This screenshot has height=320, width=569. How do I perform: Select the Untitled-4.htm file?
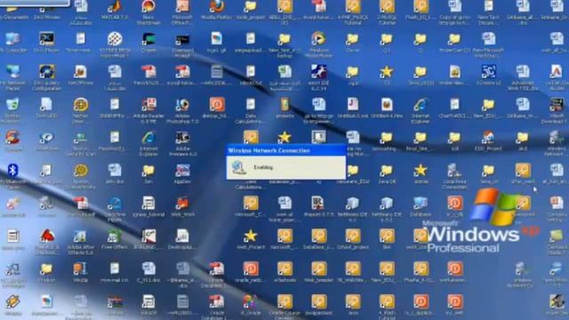387,105
